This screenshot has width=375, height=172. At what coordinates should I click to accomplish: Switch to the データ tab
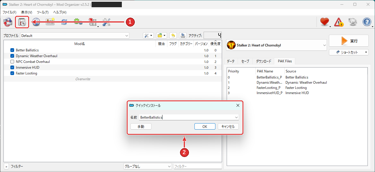pos(230,61)
